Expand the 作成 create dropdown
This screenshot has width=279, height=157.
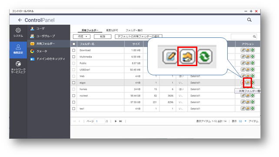(x=82, y=37)
